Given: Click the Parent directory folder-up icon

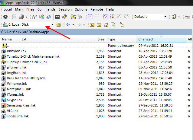Looking at the screenshot, I should click(92, 25).
